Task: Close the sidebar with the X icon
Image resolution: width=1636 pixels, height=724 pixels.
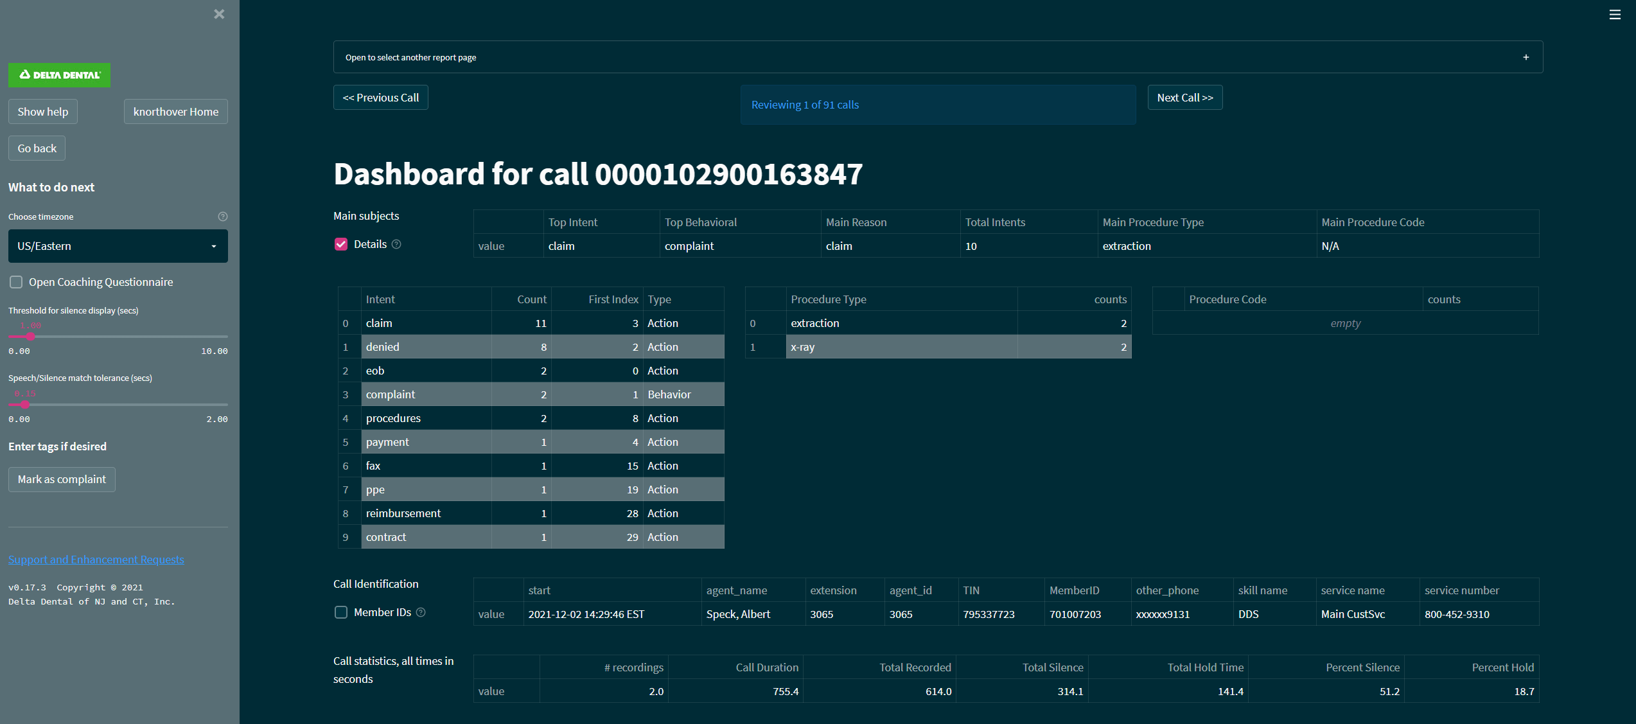Action: pos(219,14)
